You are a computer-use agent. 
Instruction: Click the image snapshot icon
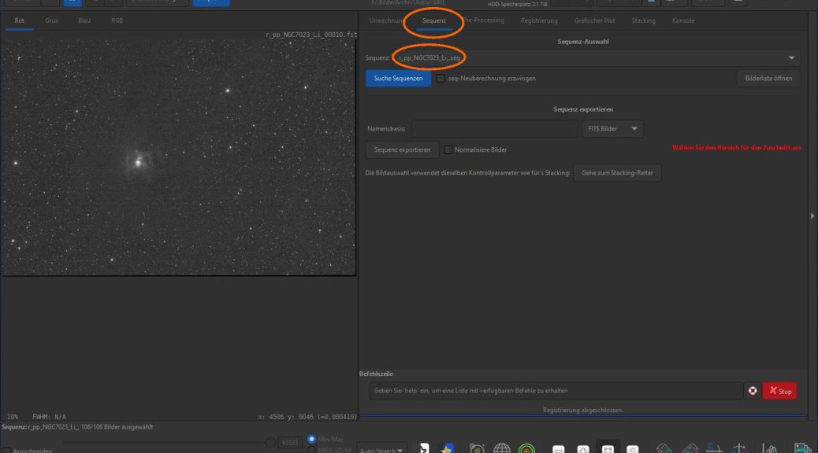(801, 447)
